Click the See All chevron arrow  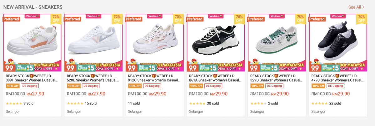pos(363,7)
